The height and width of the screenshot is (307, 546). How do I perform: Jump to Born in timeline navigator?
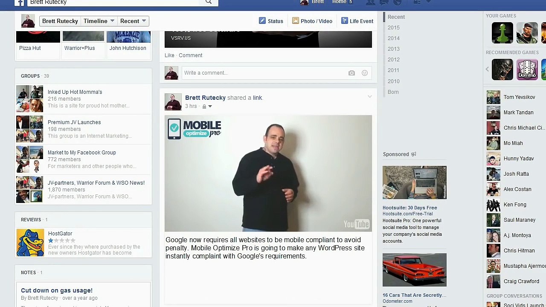tap(393, 92)
